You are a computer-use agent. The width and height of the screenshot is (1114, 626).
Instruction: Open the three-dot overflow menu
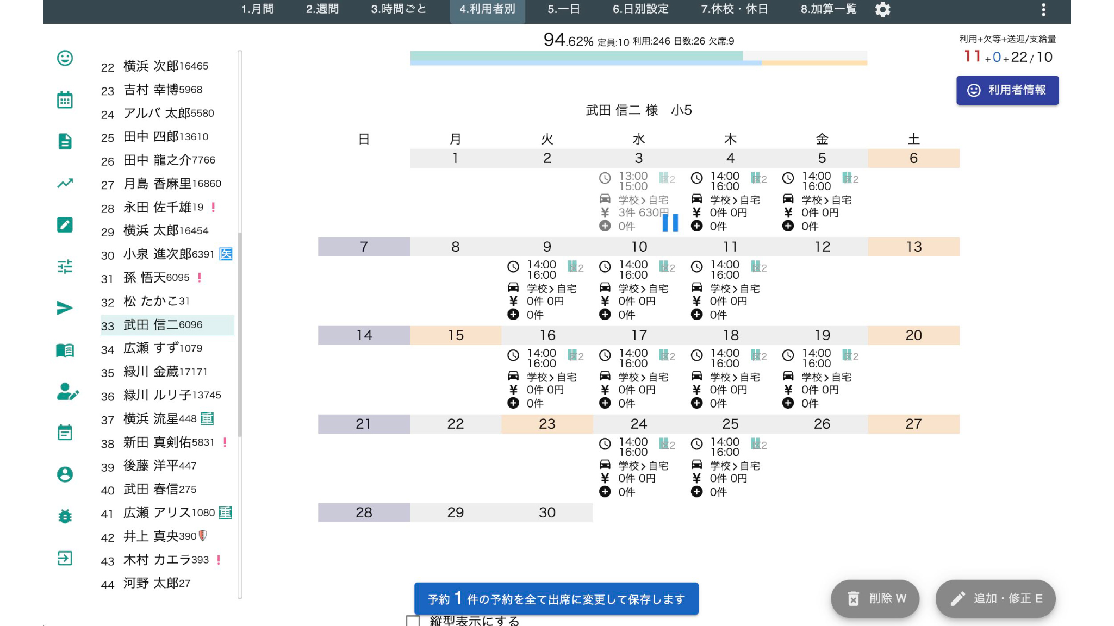point(1043,9)
